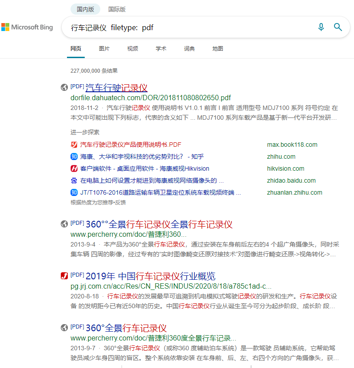Open 汽车行驶记录仪产品使用说明书.PDF link
This screenshot has width=354, height=368.
[x=130, y=145]
